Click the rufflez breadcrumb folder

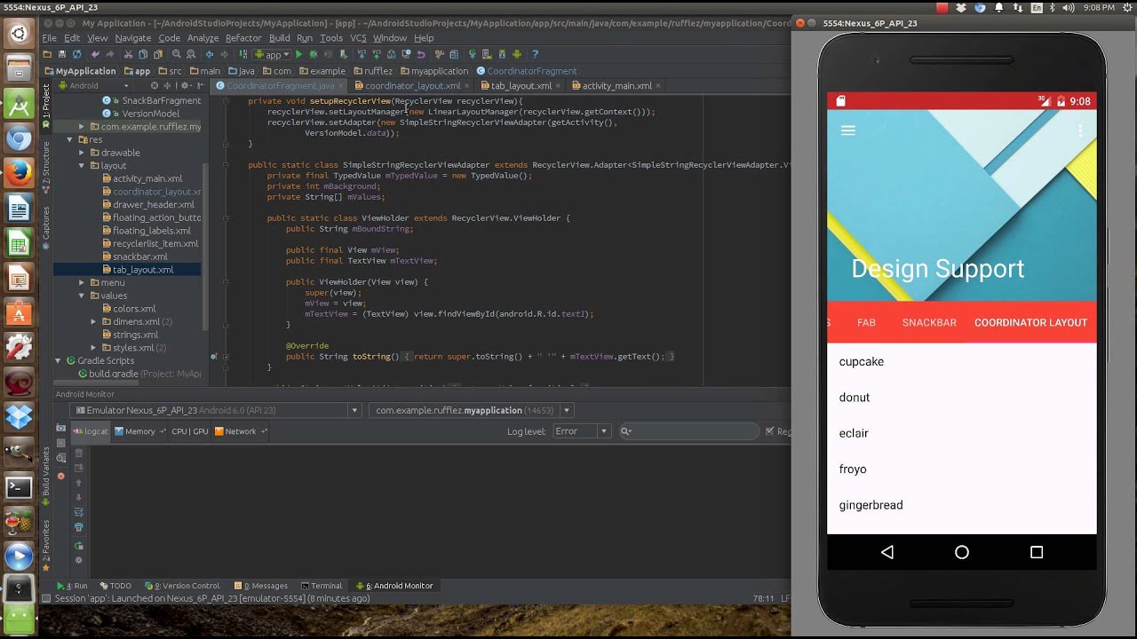tap(371, 71)
